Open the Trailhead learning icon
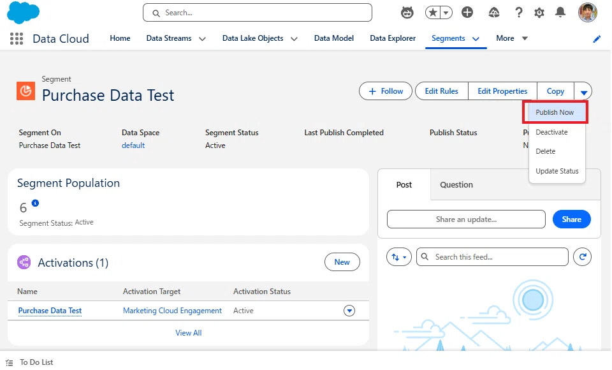 click(493, 13)
